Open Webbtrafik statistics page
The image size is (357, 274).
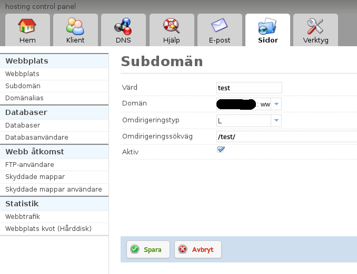coord(23,216)
